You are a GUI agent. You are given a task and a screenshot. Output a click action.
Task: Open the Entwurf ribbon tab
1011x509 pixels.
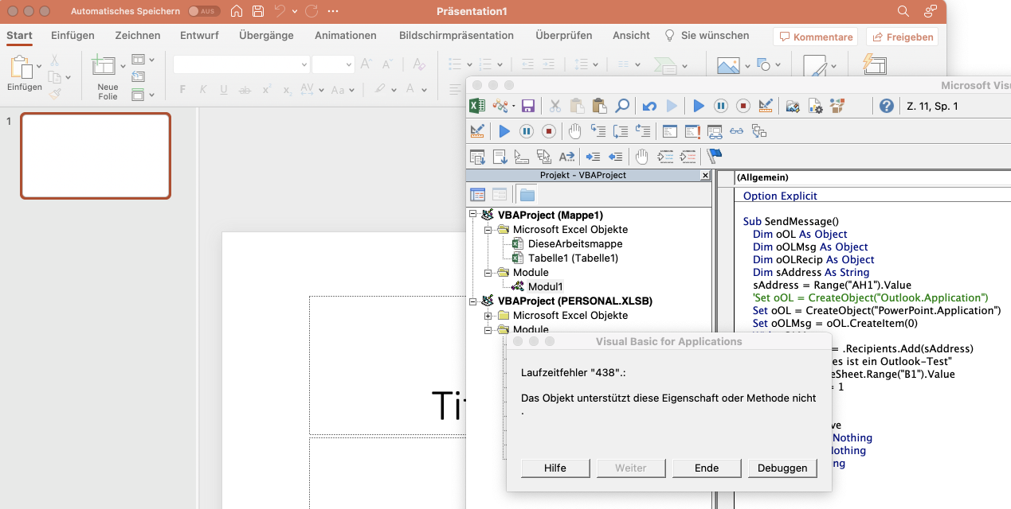(x=199, y=35)
